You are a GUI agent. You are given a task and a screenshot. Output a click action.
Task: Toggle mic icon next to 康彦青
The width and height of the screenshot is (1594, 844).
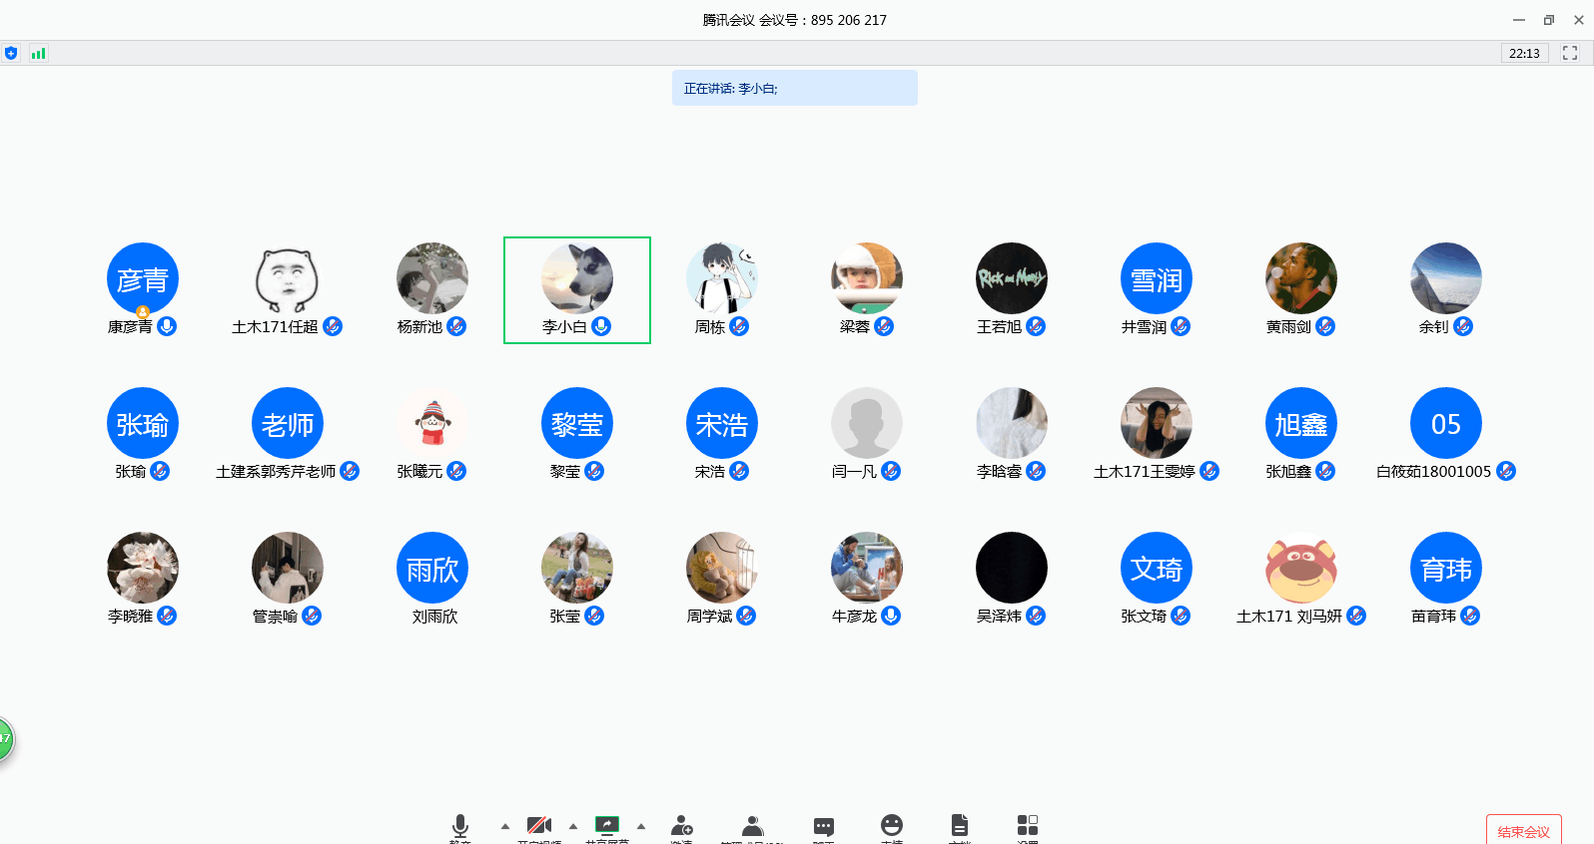point(167,326)
